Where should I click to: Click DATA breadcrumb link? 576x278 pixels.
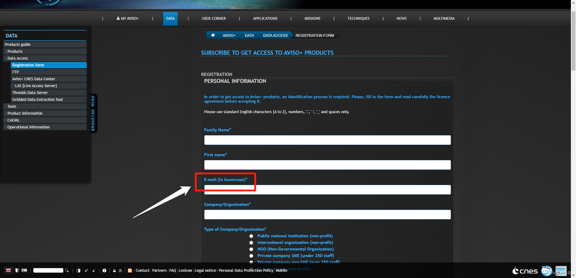(x=249, y=35)
